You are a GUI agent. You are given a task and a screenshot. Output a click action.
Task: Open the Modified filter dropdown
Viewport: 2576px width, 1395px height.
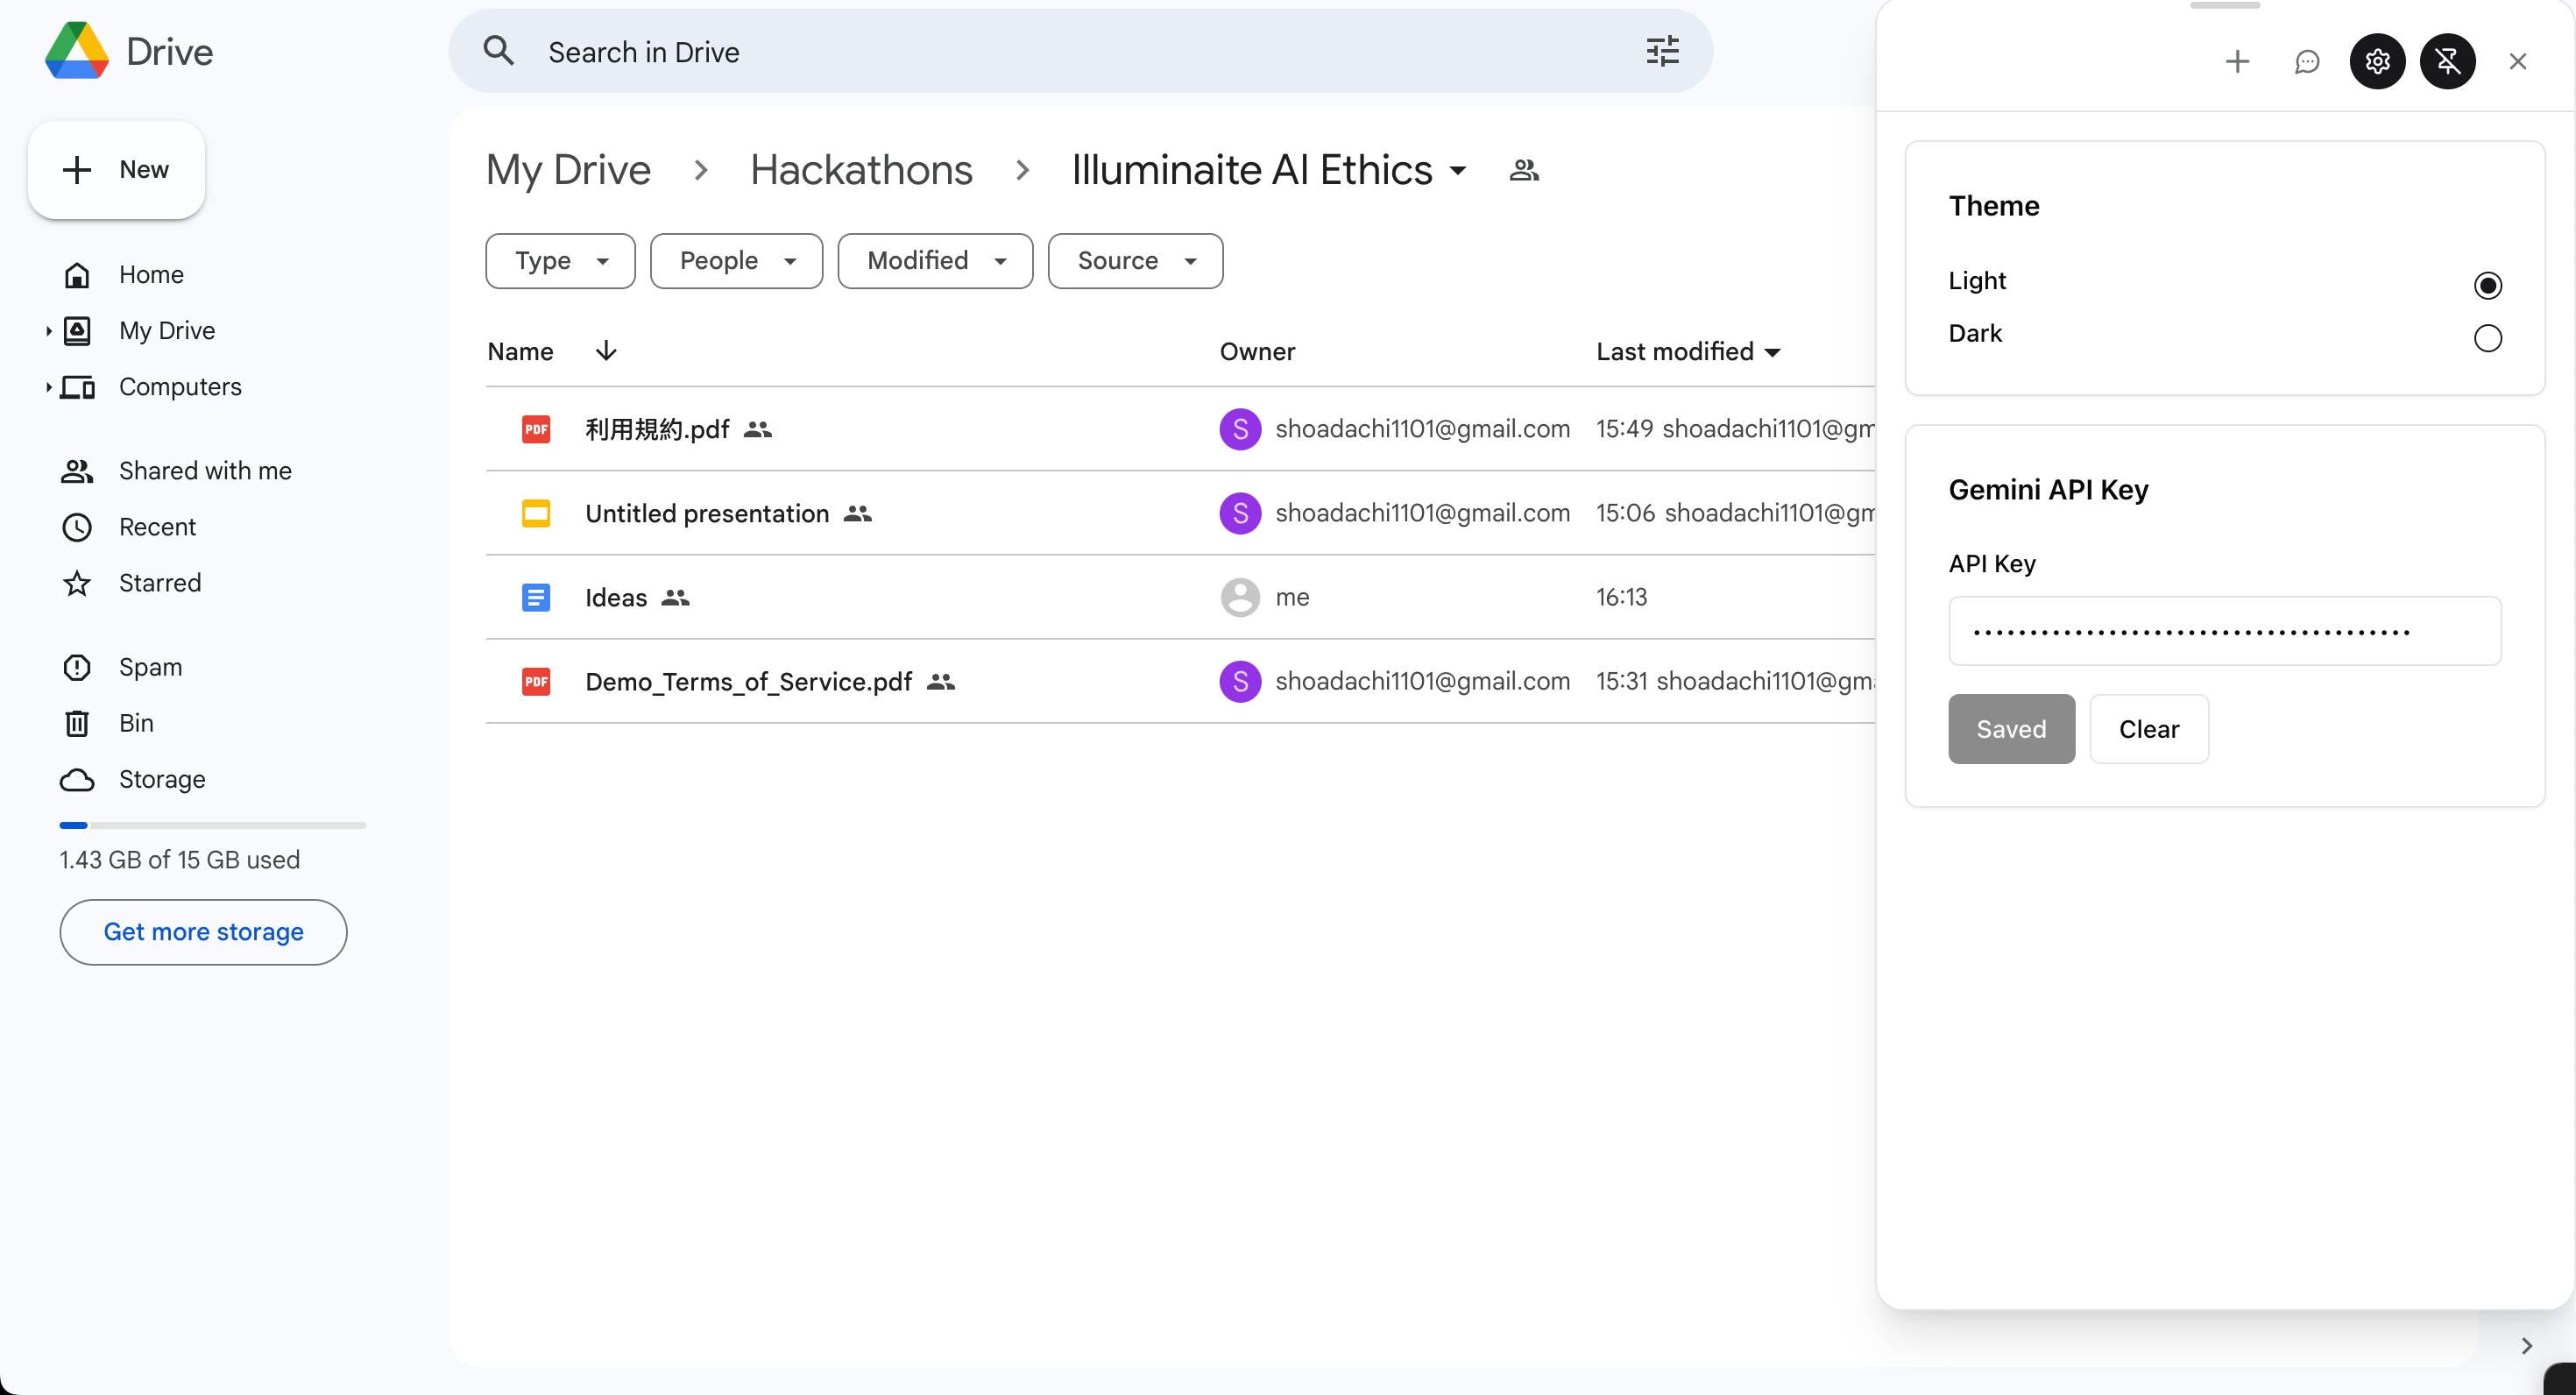click(934, 261)
